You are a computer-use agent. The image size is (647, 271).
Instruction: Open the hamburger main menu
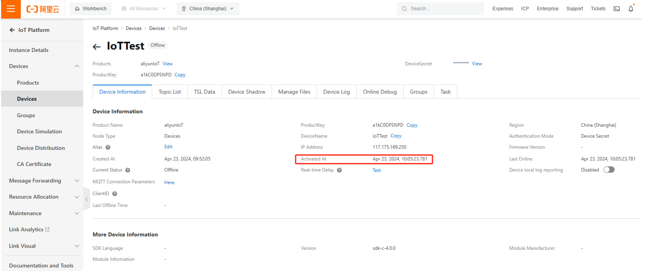pyautogui.click(x=11, y=9)
